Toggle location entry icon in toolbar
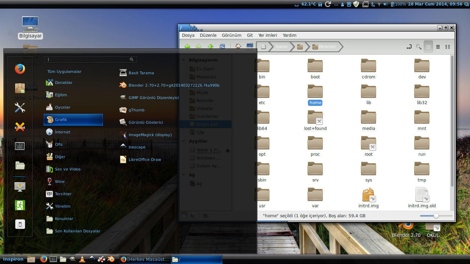470x264 pixels. click(409, 47)
